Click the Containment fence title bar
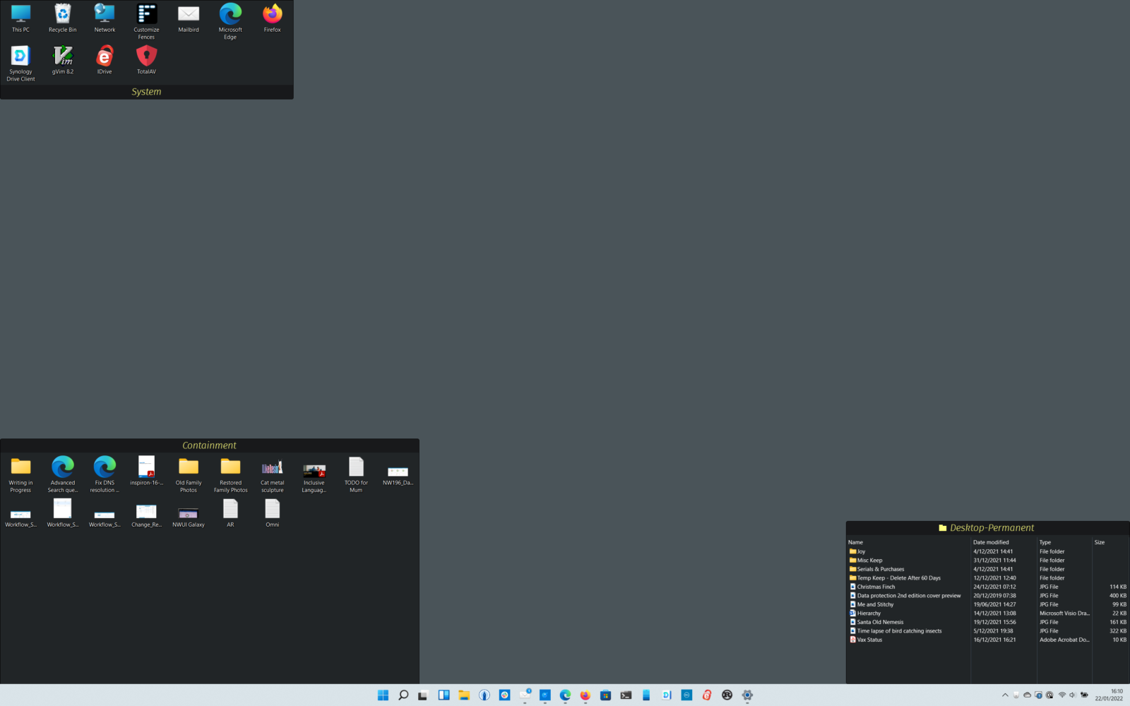 tap(209, 445)
